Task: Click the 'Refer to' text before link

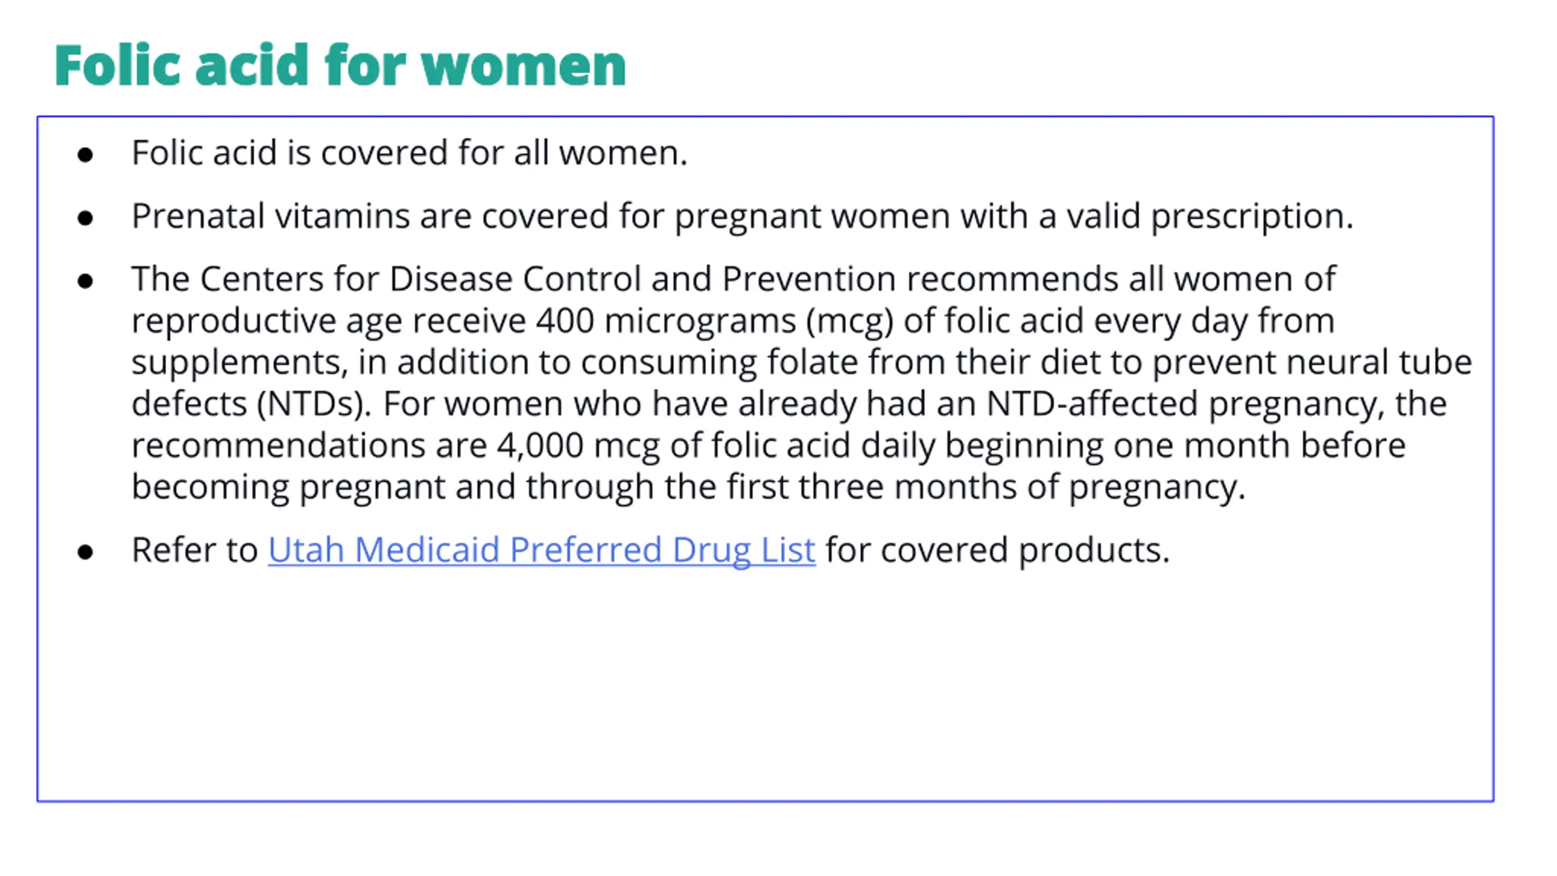Action: pyautogui.click(x=195, y=550)
